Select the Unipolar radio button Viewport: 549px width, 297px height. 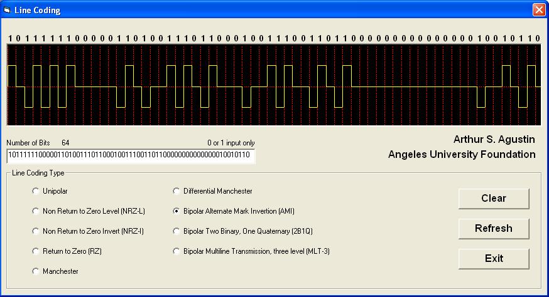(x=36, y=191)
